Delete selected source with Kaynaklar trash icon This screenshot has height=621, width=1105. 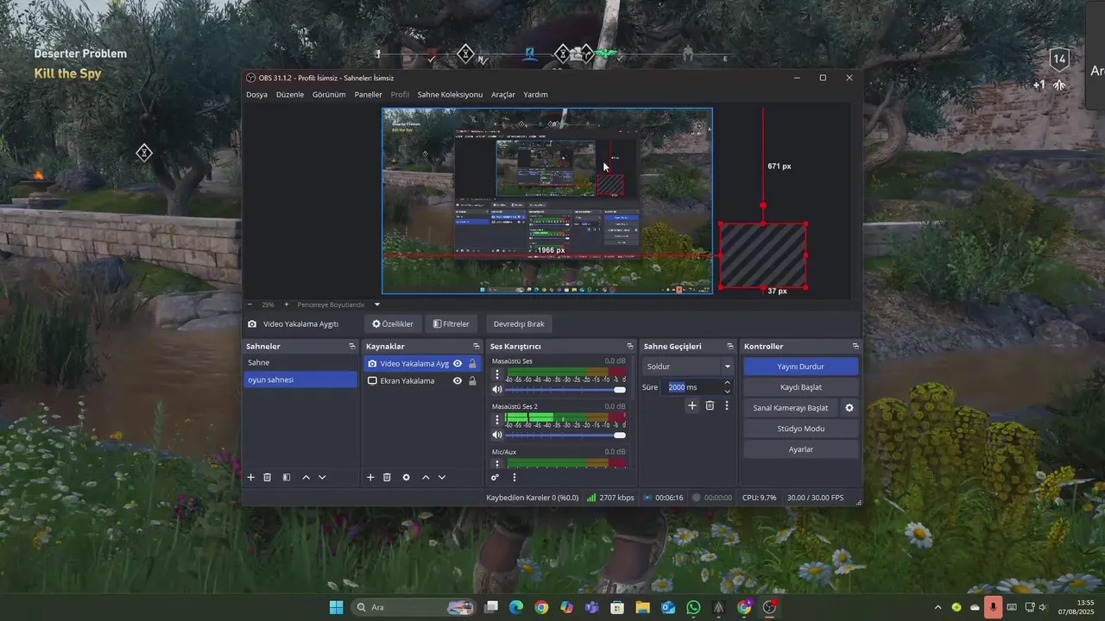click(387, 477)
